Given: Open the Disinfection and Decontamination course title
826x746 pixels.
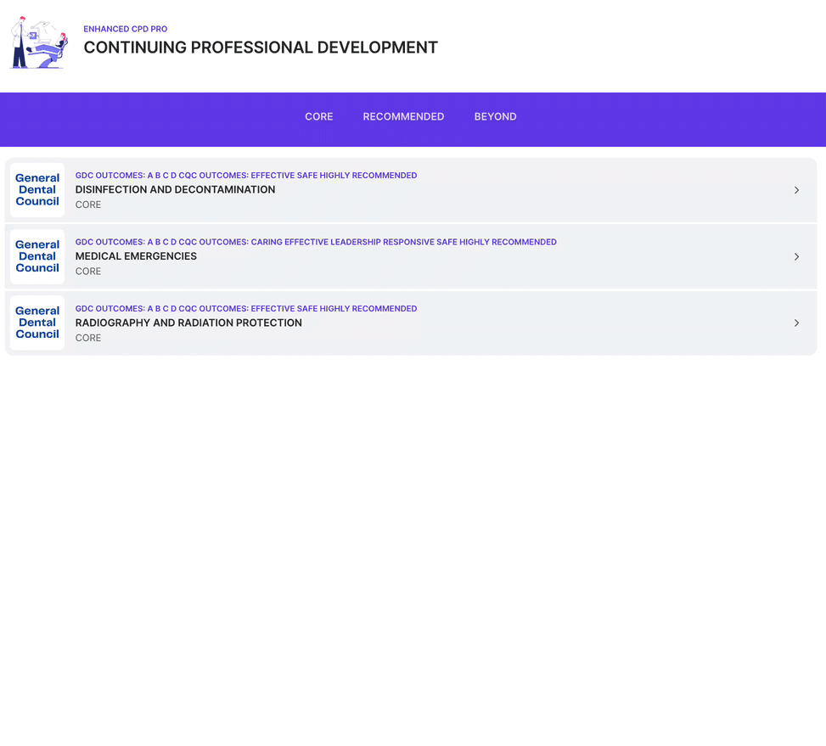Looking at the screenshot, I should tap(175, 190).
